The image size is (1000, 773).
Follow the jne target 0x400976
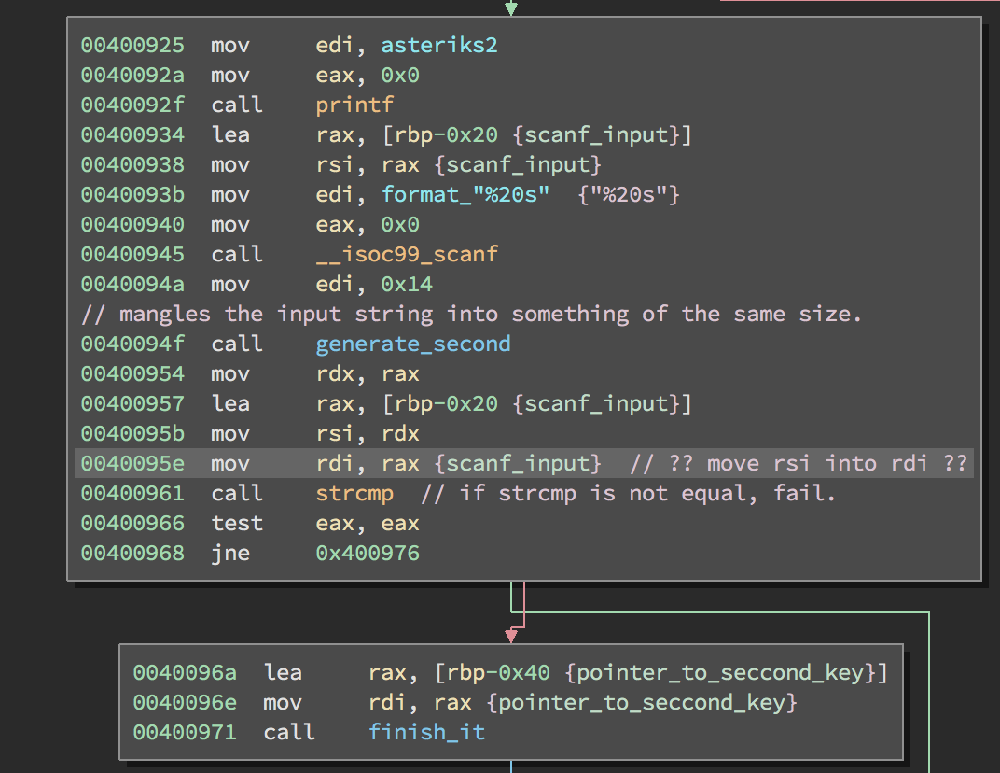368,553
